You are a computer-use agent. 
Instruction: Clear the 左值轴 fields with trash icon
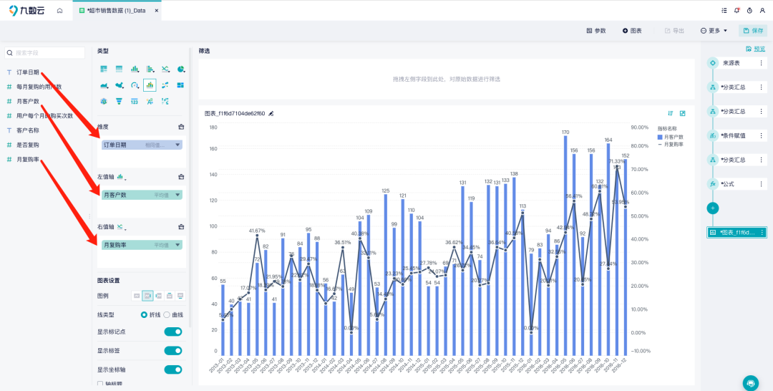click(181, 176)
